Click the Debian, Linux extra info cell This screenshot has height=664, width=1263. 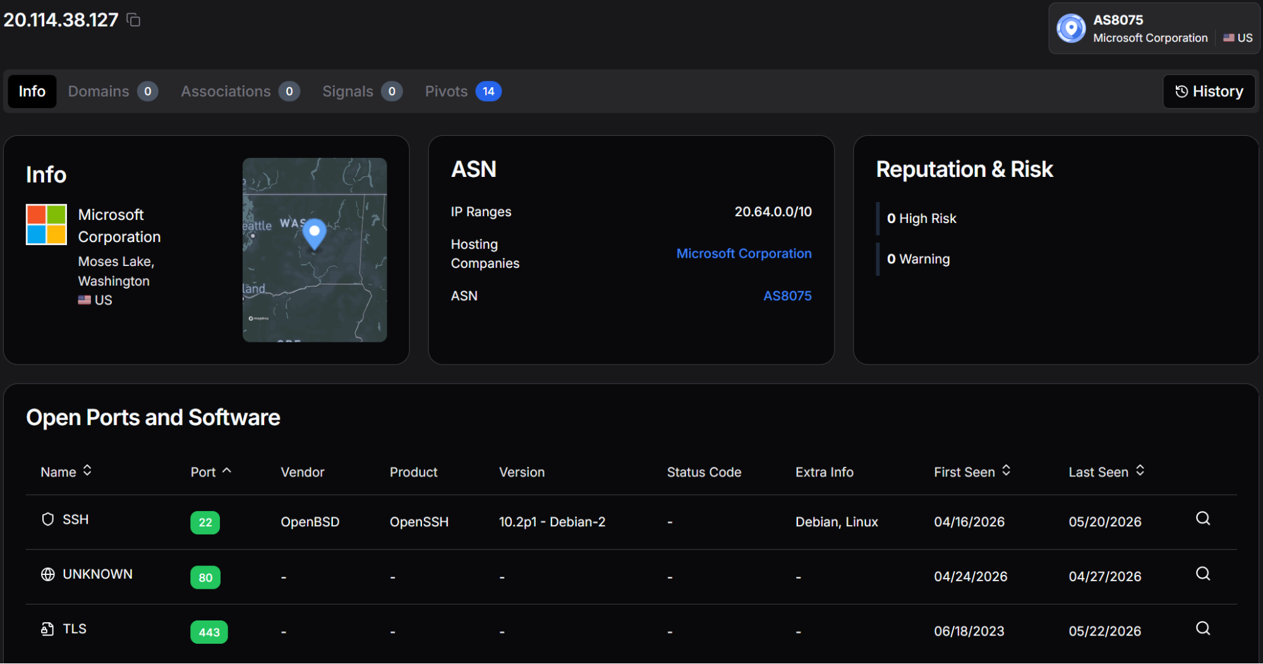pos(837,522)
